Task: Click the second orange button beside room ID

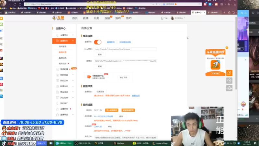Action: click(128, 110)
